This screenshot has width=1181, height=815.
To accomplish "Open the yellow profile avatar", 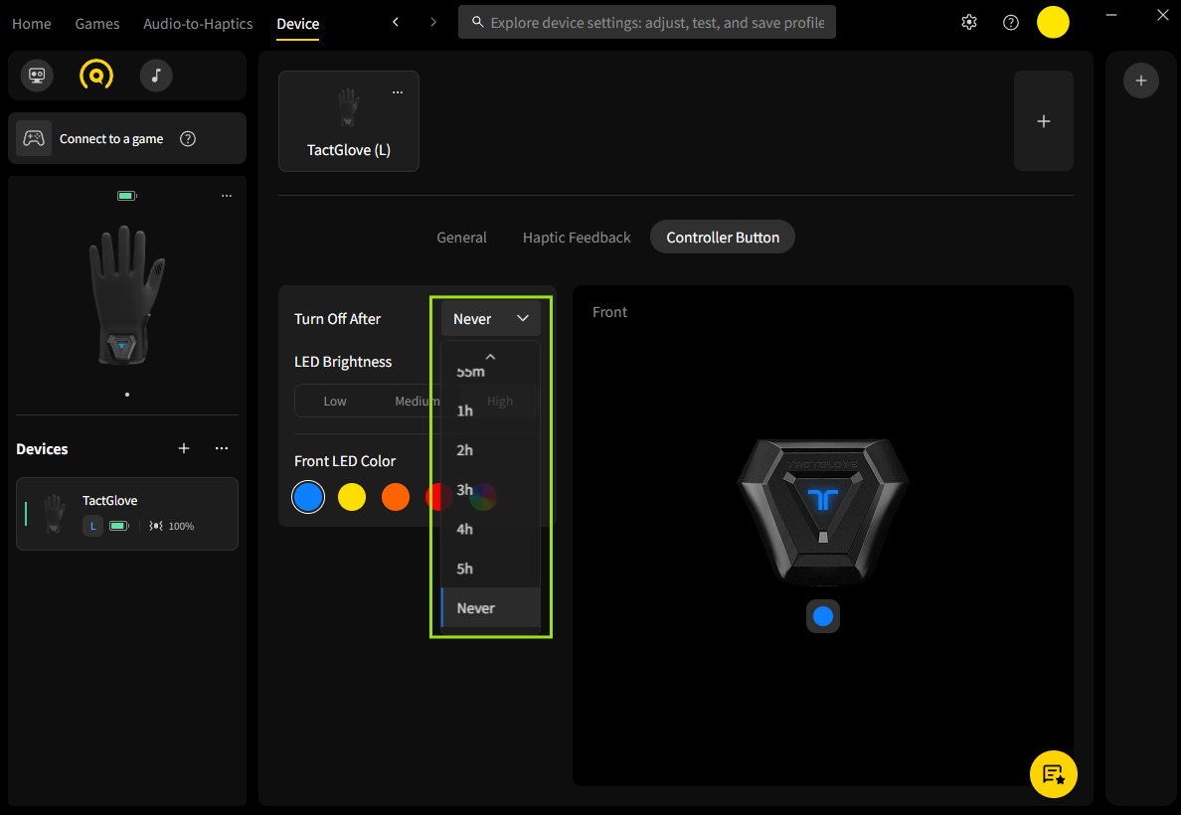I will pos(1053,22).
